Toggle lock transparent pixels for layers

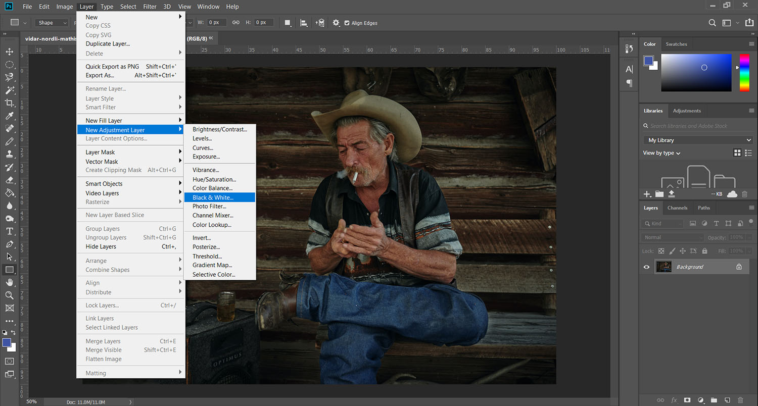click(661, 251)
